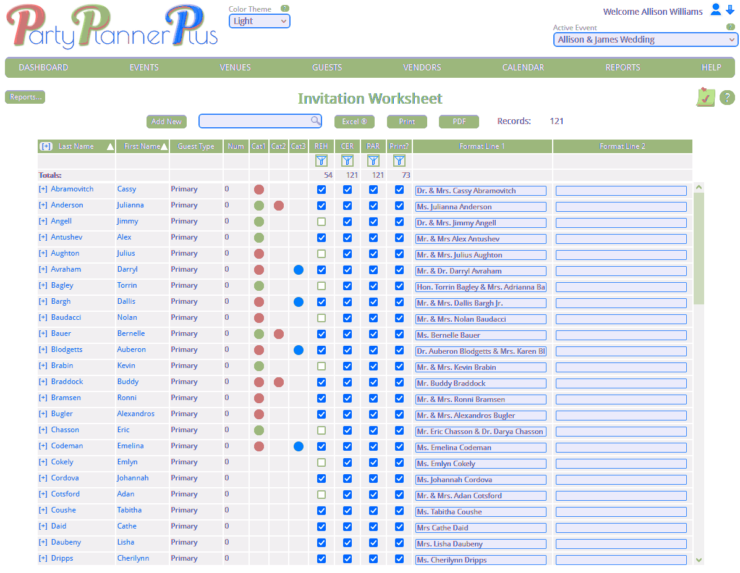Click the PartyPlannerPlus logo
The width and height of the screenshot is (740, 573).
[112, 27]
